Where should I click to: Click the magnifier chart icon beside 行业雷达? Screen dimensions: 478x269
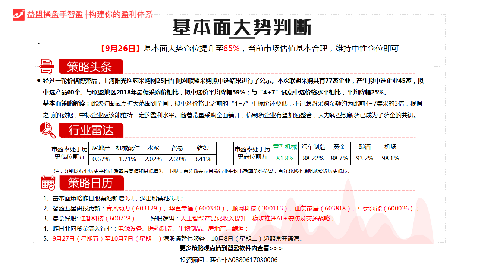(x=47, y=130)
